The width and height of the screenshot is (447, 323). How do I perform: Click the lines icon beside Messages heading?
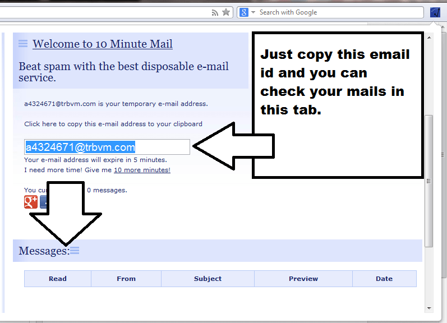(x=75, y=250)
